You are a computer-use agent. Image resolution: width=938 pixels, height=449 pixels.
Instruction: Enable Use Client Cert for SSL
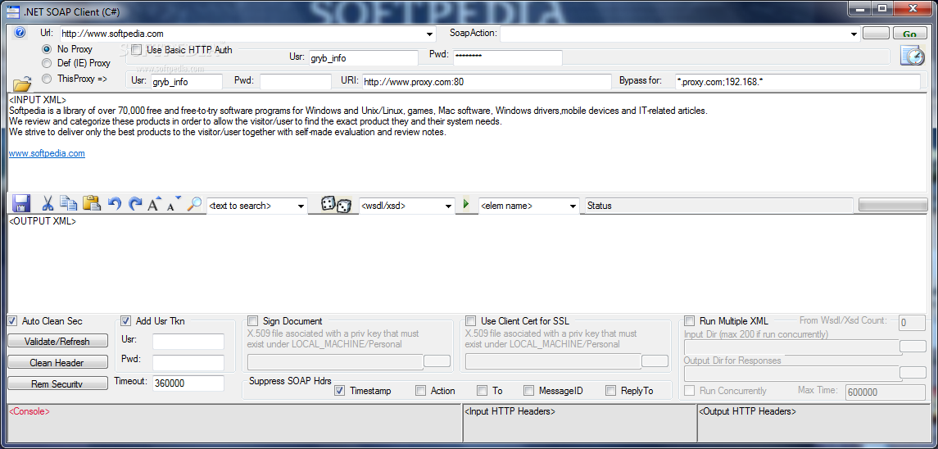click(471, 321)
